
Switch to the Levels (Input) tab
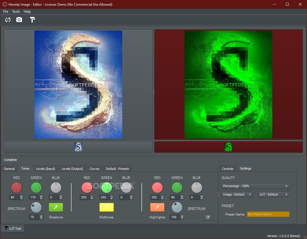click(46, 169)
